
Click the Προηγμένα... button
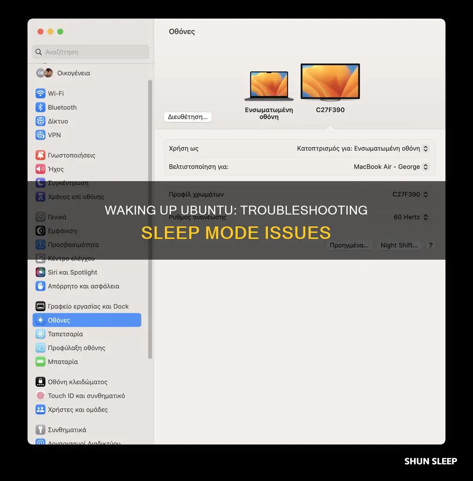(349, 245)
